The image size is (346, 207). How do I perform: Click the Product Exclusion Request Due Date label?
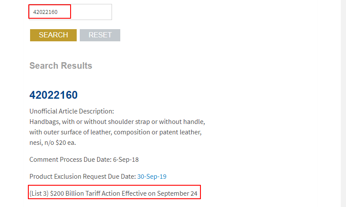[x=82, y=177]
